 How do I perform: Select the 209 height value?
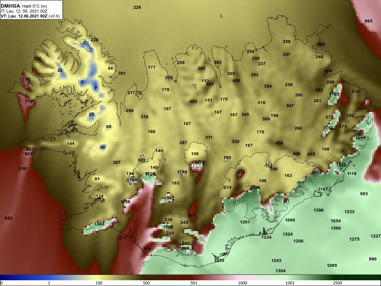coord(181,63)
